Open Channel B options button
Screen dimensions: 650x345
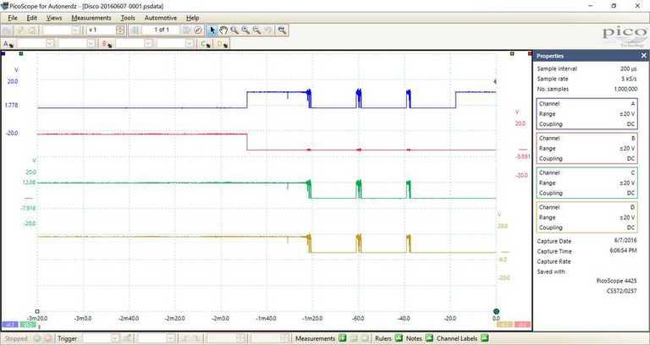click(107, 43)
